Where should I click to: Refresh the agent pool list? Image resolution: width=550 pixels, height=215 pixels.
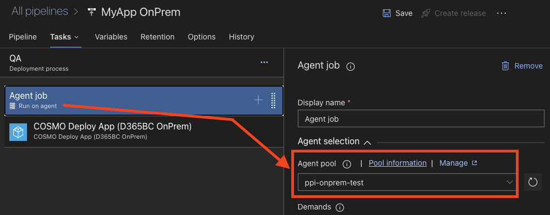[533, 182]
